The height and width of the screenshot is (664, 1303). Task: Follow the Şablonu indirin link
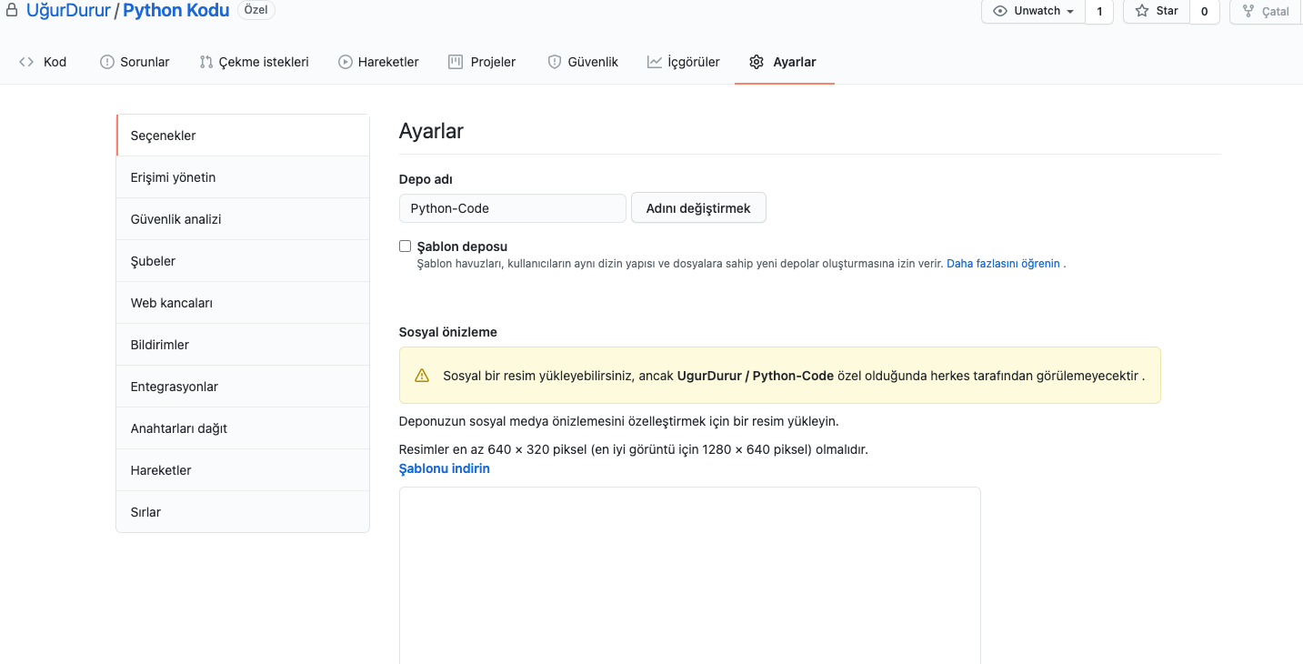pos(445,468)
